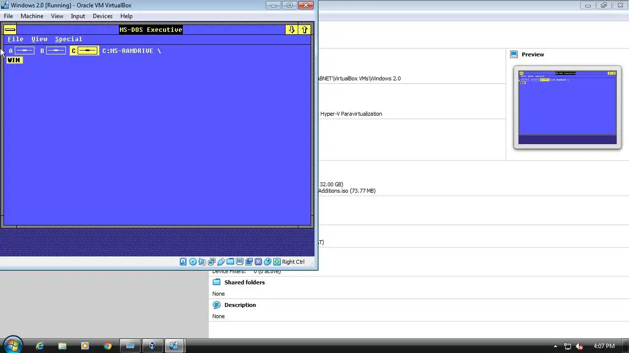Click the down-arrow minimize box in MS-DOS Executive
Screen dimensions: 629x353
click(x=291, y=30)
